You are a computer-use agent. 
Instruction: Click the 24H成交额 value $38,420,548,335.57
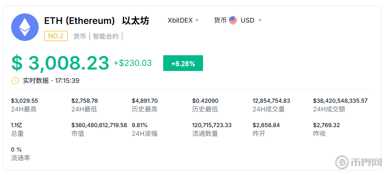click(x=340, y=101)
